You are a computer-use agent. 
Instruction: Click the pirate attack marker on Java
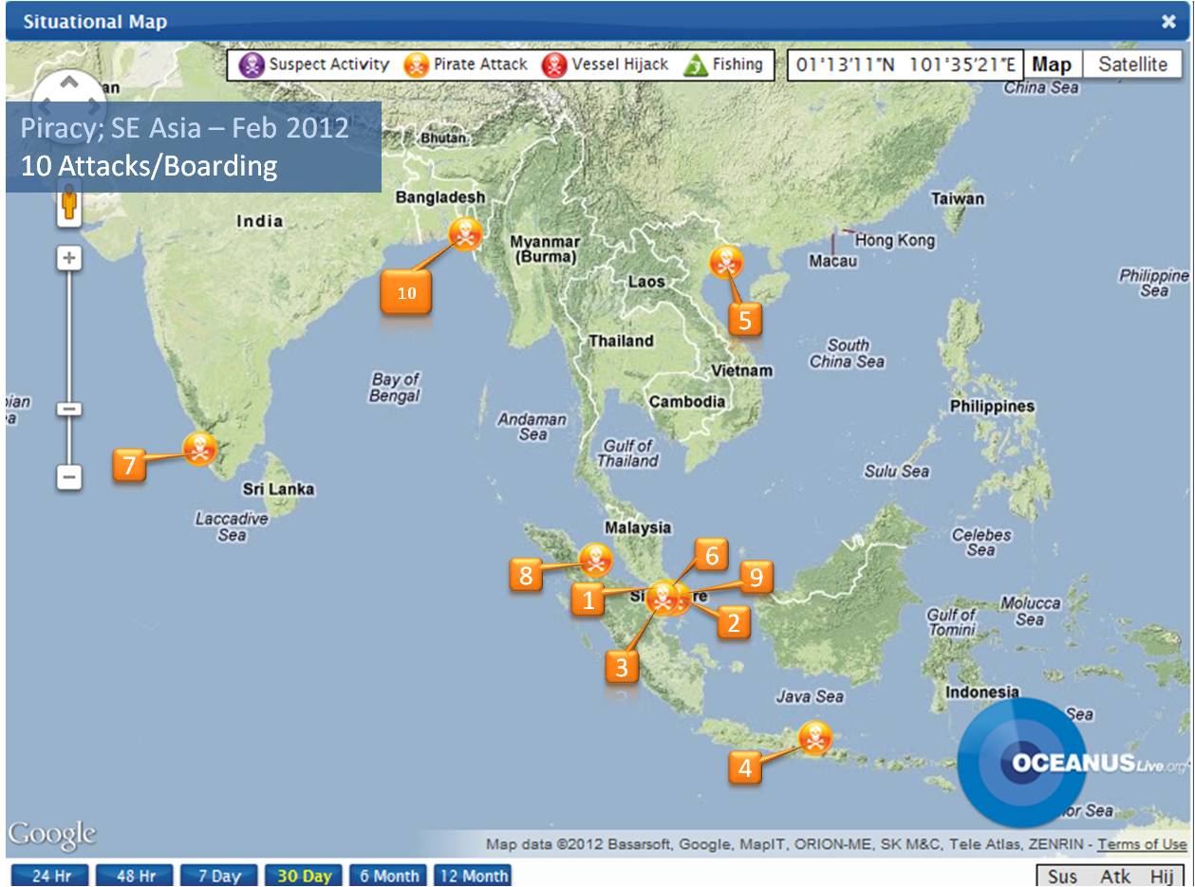(x=814, y=738)
